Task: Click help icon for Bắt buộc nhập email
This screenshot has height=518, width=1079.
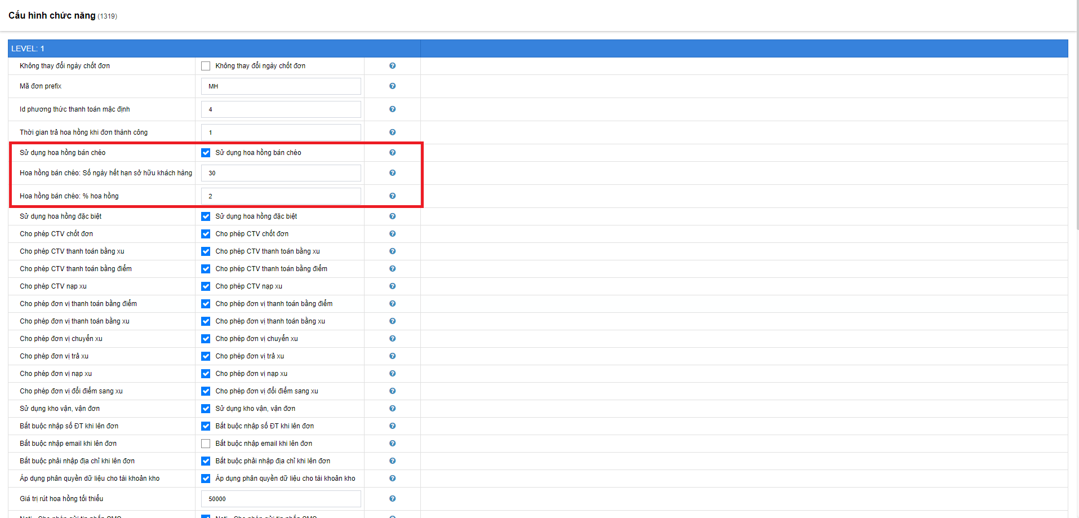Action: click(392, 444)
